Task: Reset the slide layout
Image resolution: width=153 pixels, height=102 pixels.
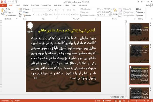Action: [x=26, y=13]
